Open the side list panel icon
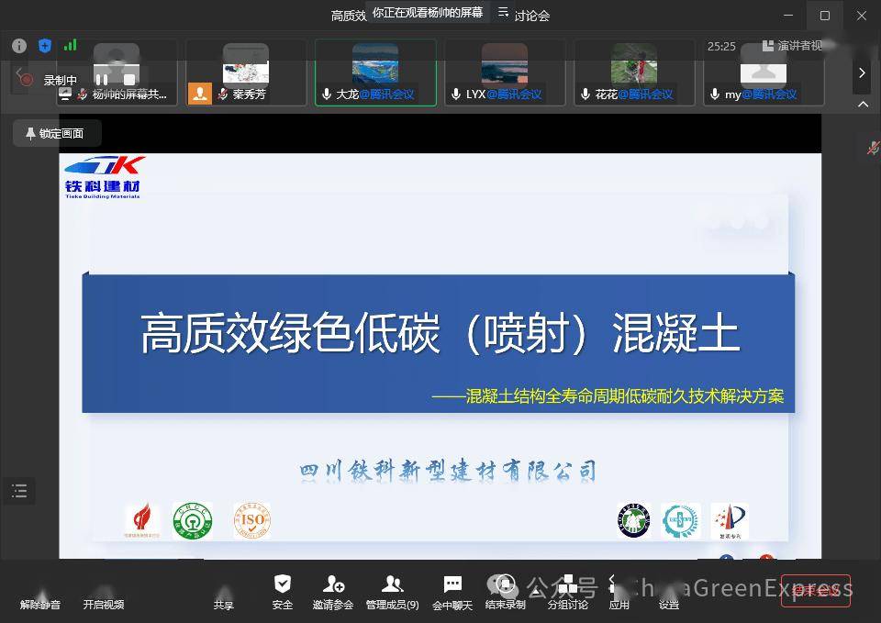This screenshot has width=881, height=623. (x=19, y=491)
